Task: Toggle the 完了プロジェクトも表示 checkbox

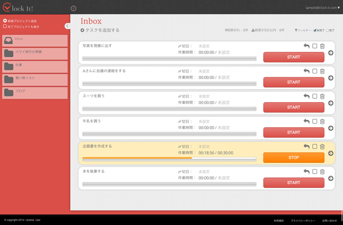Action: [5, 26]
